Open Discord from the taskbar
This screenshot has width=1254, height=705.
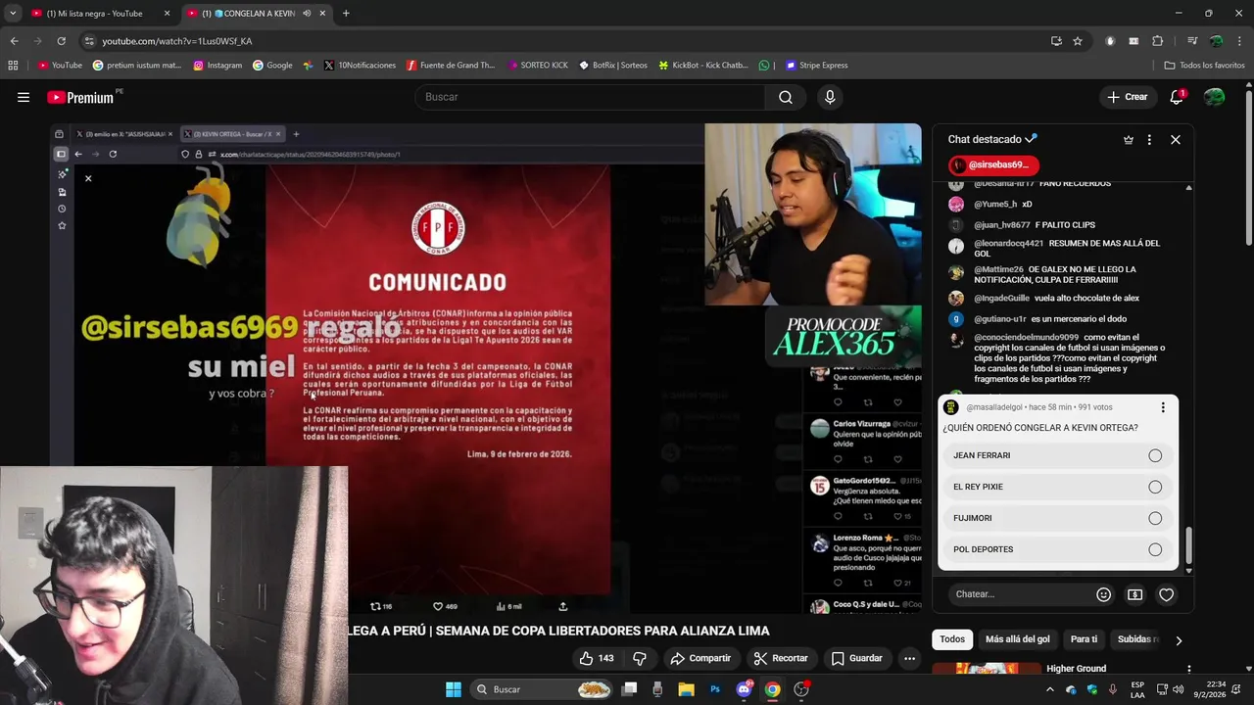(744, 689)
